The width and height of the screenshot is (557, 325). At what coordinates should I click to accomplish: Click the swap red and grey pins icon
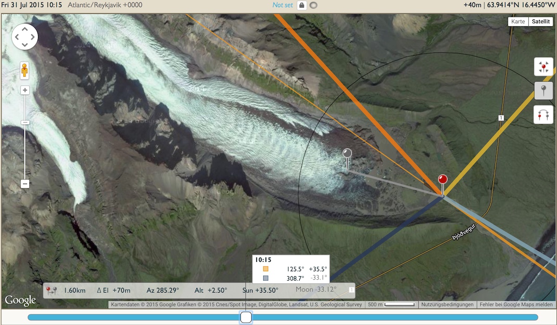pos(543,114)
